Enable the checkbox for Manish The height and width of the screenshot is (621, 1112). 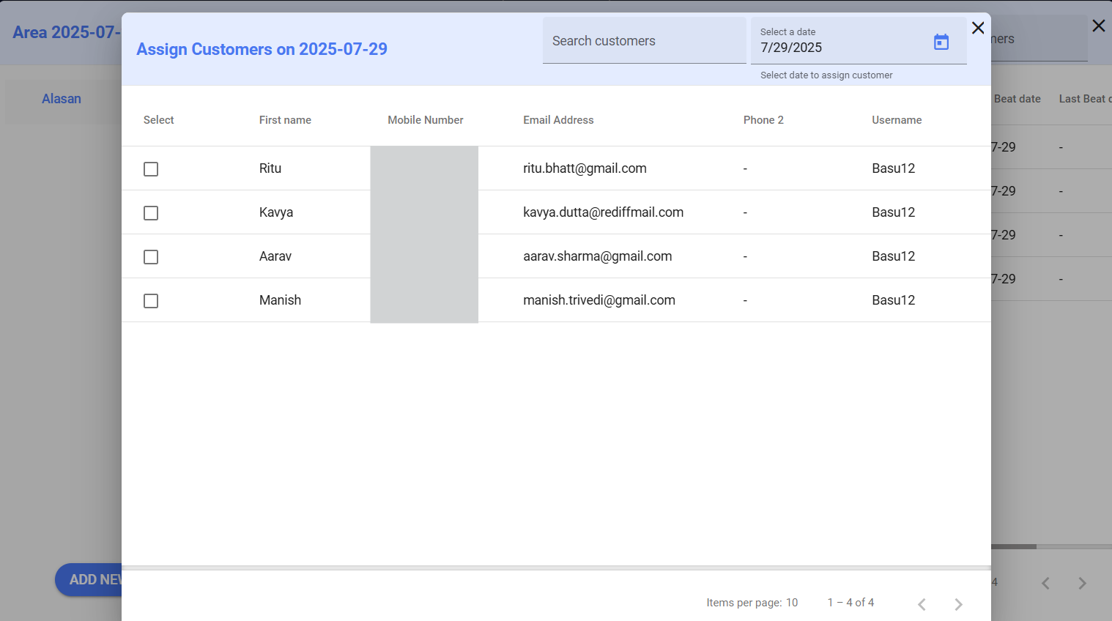point(151,301)
